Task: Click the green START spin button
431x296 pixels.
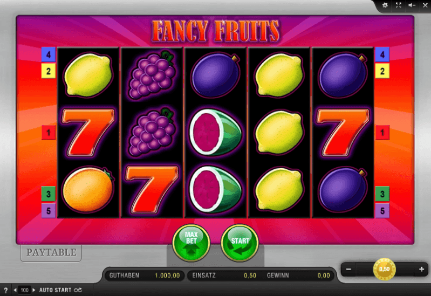Action: coord(240,243)
